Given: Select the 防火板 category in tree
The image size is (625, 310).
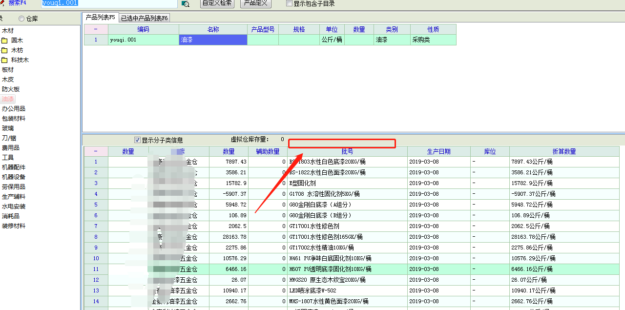Looking at the screenshot, I should (11, 89).
